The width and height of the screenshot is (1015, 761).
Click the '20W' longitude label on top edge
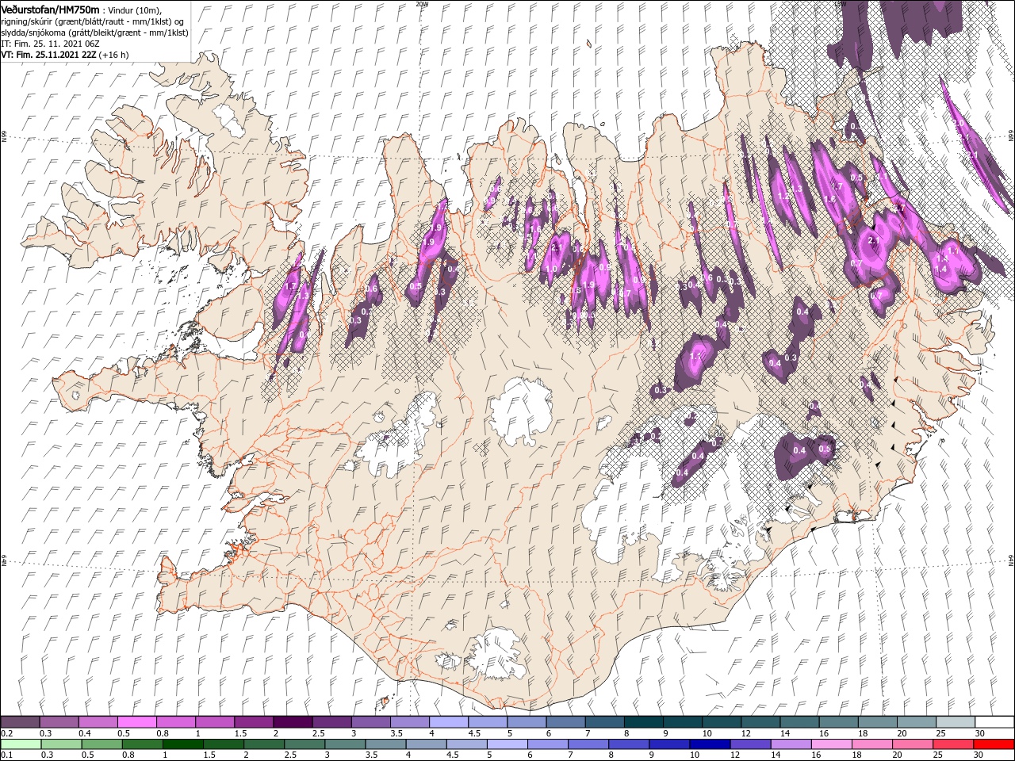point(423,3)
